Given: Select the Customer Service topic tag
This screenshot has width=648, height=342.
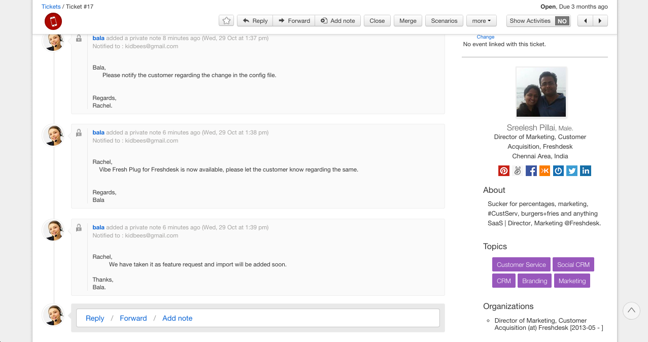Looking at the screenshot, I should 521,264.
